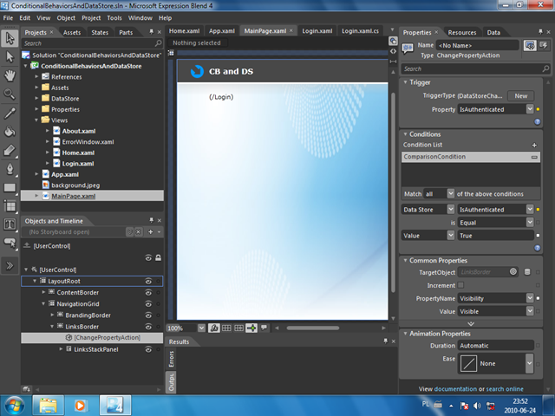Switch to split view icon on artboard
Viewport: 555px width, 416px height.
click(393, 62)
